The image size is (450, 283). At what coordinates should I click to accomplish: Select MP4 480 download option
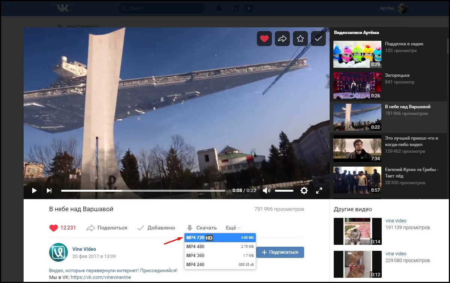[x=220, y=247]
